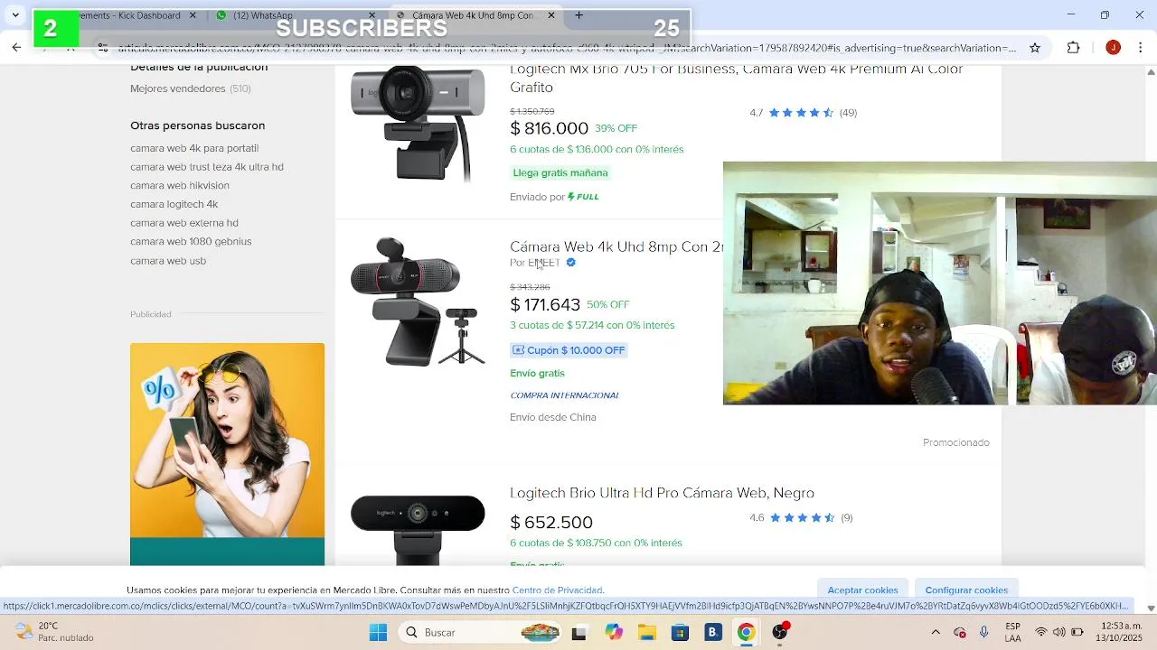The image size is (1157, 650).
Task: Open the Chrome three-dot menu
Action: [1141, 48]
